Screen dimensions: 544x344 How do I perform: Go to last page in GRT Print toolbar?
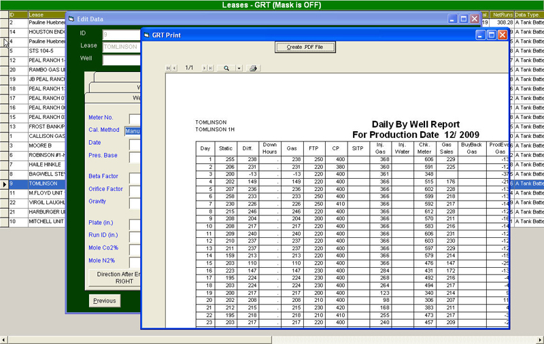211,68
